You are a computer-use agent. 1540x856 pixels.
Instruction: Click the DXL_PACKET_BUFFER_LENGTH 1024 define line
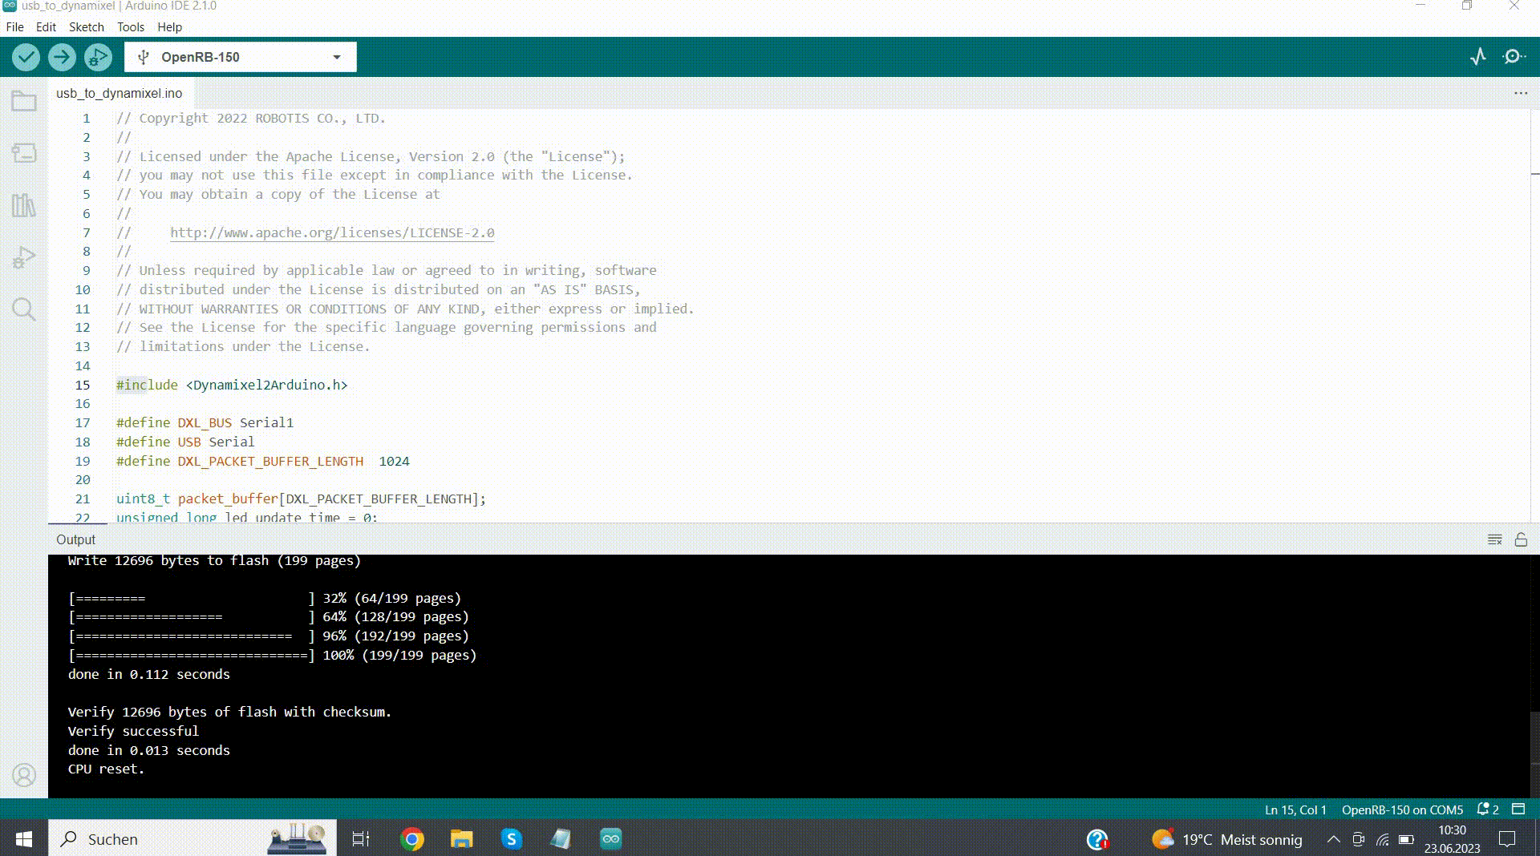click(263, 461)
